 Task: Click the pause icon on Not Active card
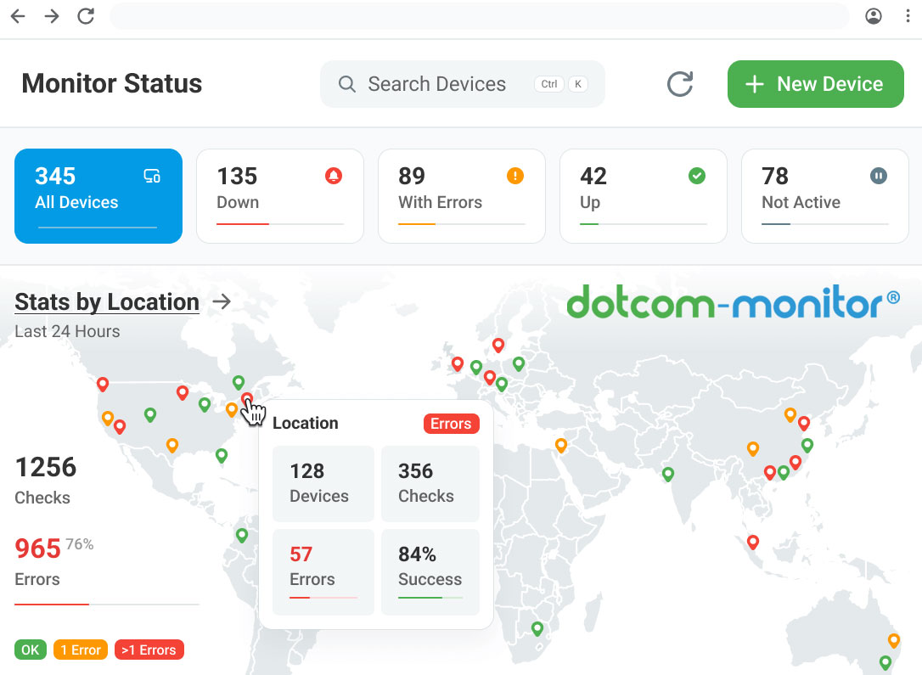tap(879, 176)
